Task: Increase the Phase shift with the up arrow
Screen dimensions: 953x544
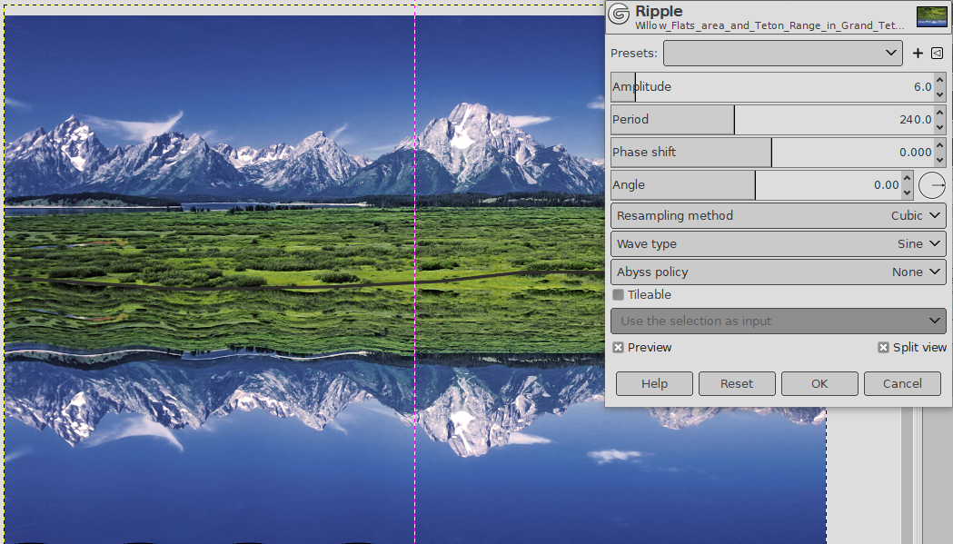Action: pyautogui.click(x=940, y=145)
